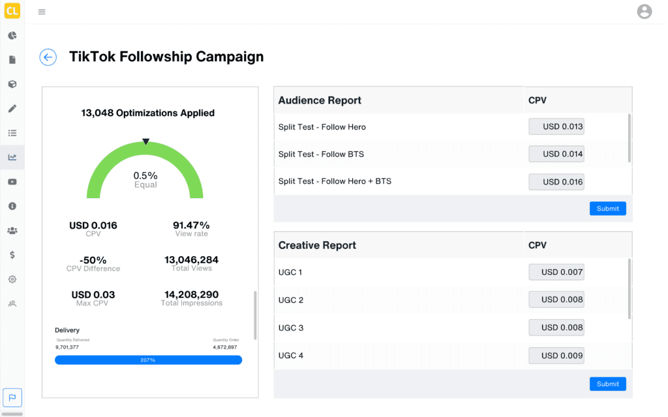The height and width of the screenshot is (417, 668).
Task: Click the '4,672,897' quantity order value
Action: 225,347
